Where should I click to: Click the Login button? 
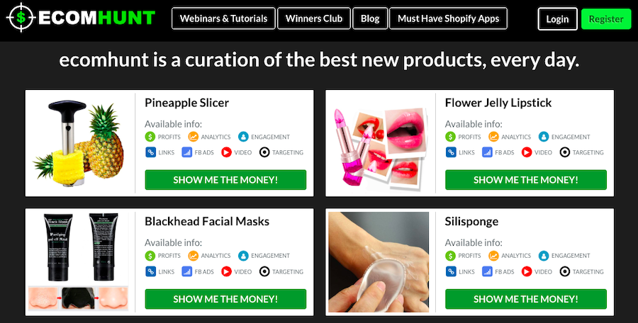click(x=557, y=18)
